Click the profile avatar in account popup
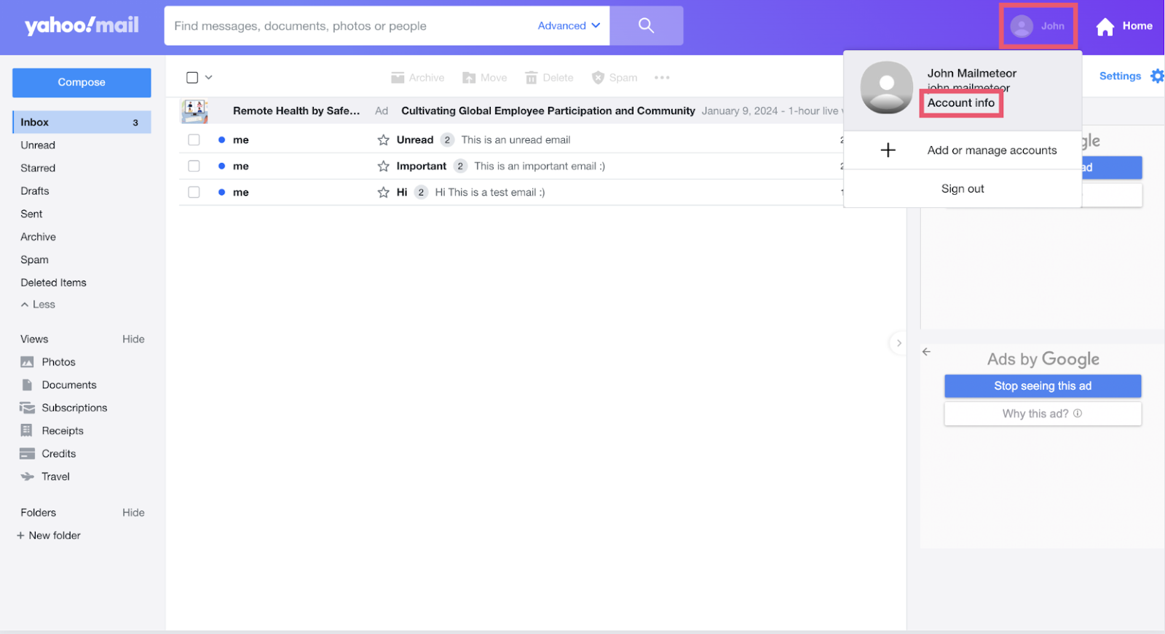Viewport: 1165px width, 634px height. click(x=886, y=87)
